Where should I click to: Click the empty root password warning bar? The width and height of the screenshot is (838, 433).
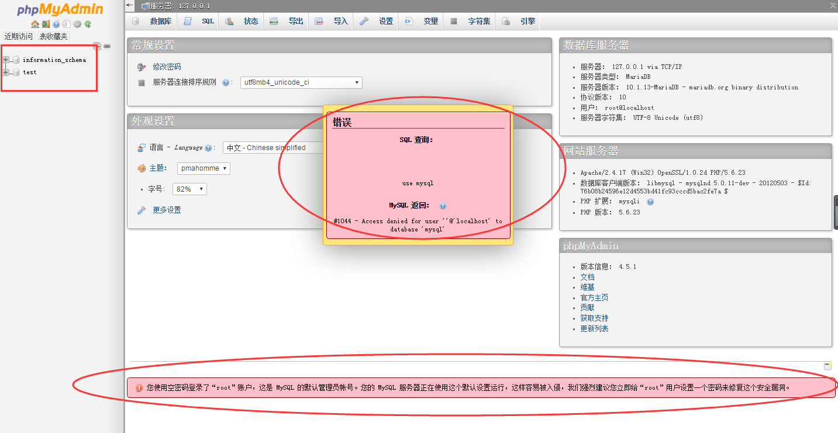click(x=481, y=387)
